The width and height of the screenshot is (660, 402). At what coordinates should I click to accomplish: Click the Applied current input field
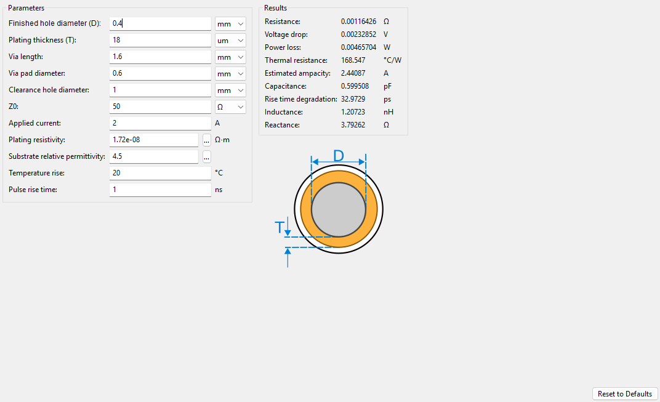pos(160,123)
